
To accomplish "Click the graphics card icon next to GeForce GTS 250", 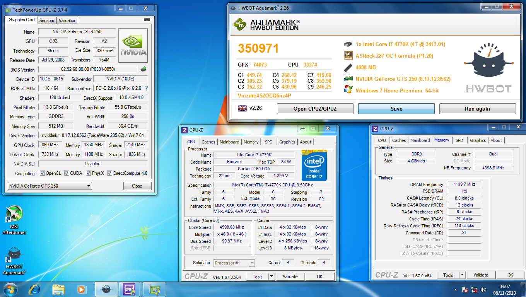I will [348, 79].
